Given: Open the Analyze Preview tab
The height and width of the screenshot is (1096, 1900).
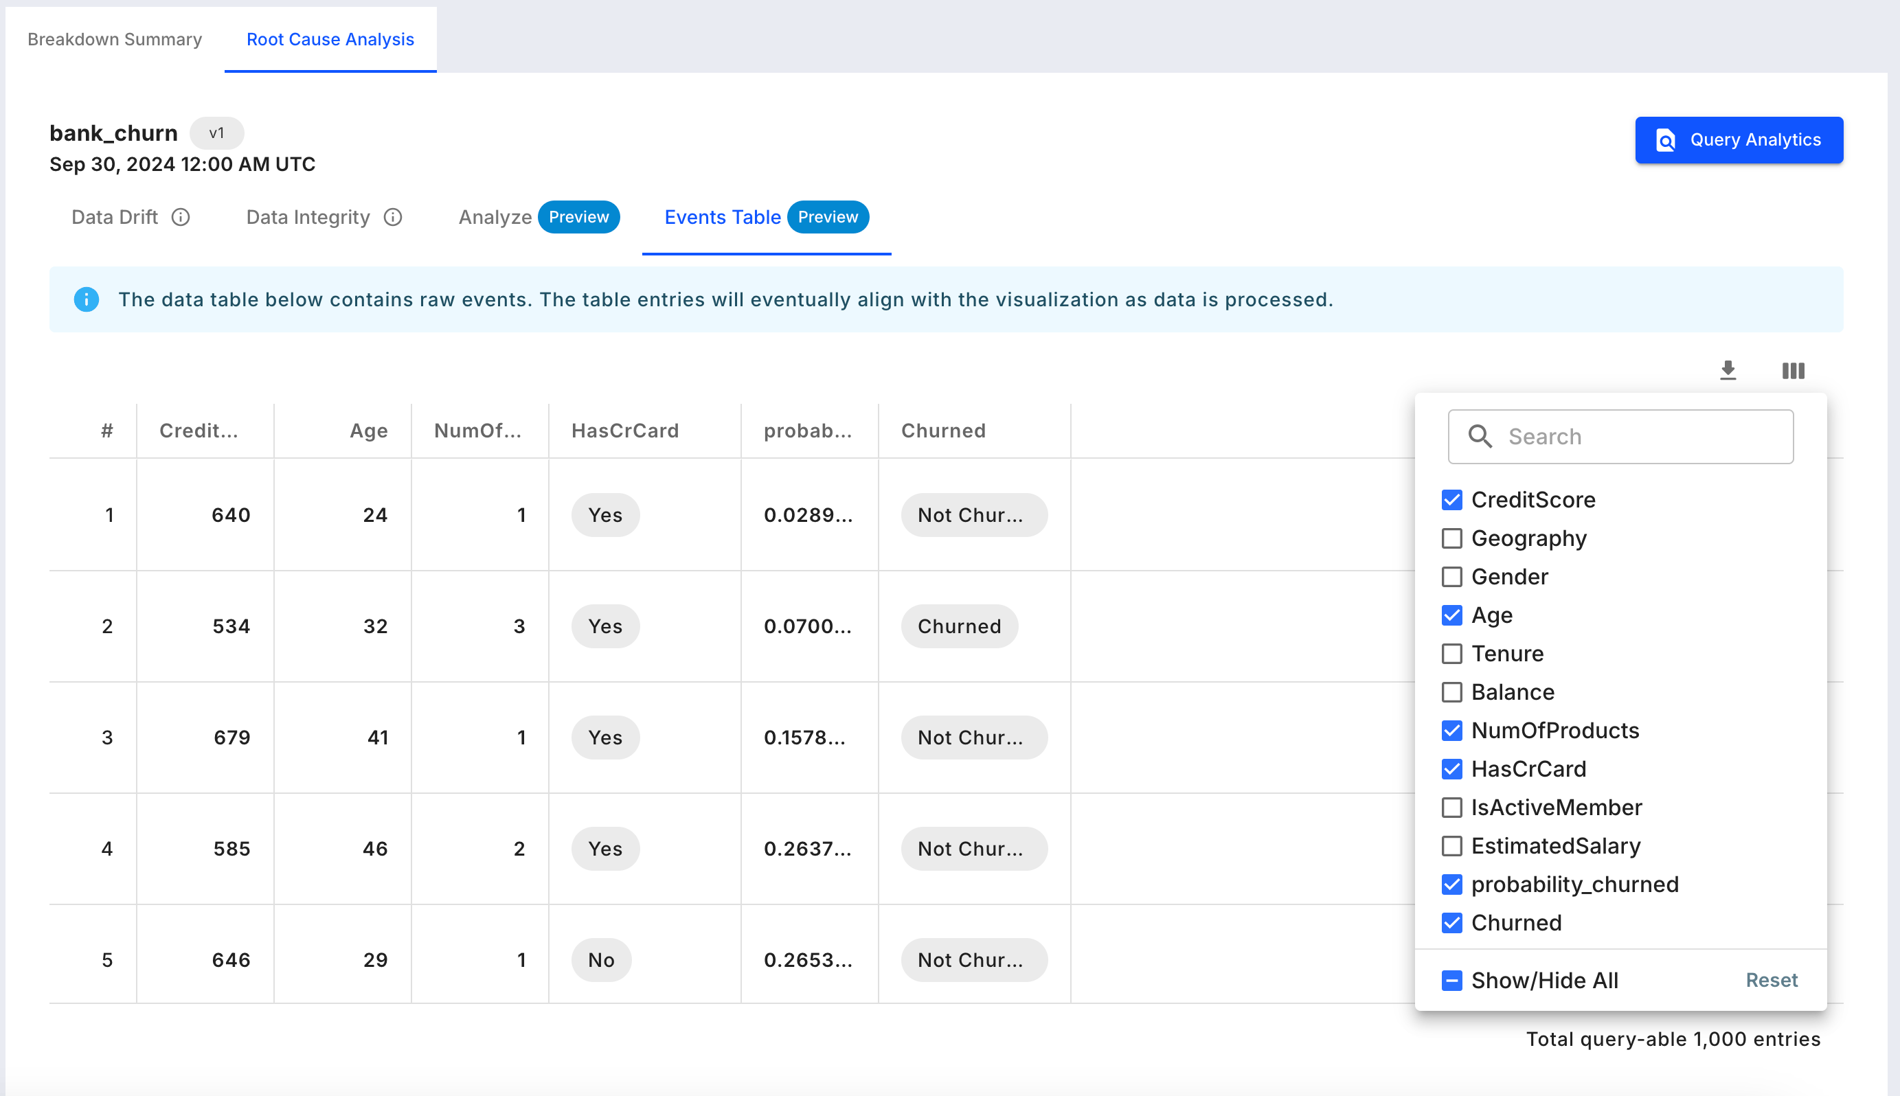Looking at the screenshot, I should [x=539, y=217].
